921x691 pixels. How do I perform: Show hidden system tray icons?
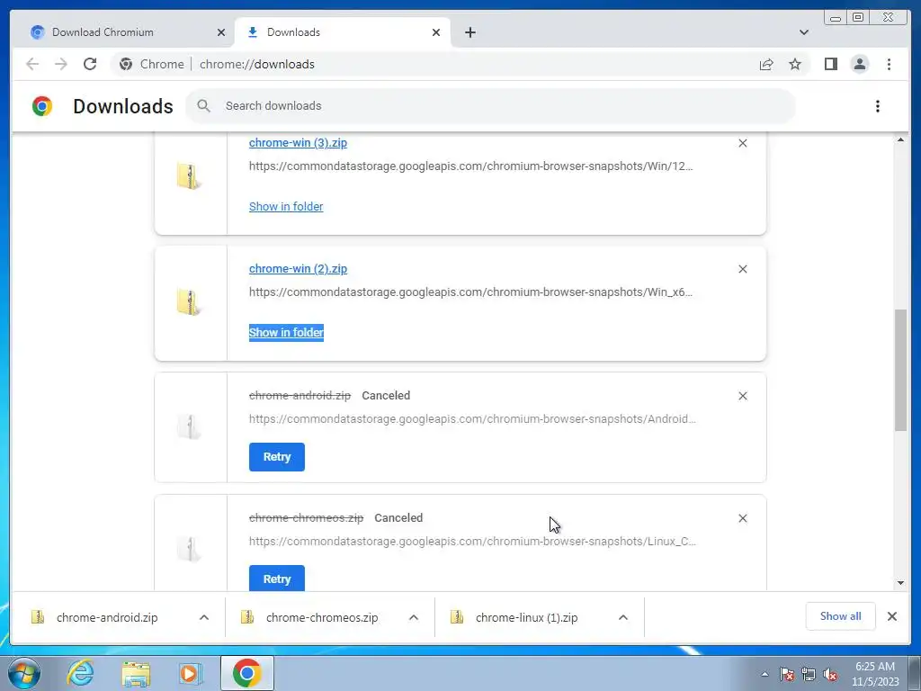coord(765,674)
